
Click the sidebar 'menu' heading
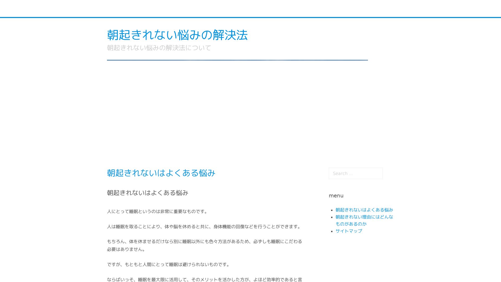click(x=336, y=196)
